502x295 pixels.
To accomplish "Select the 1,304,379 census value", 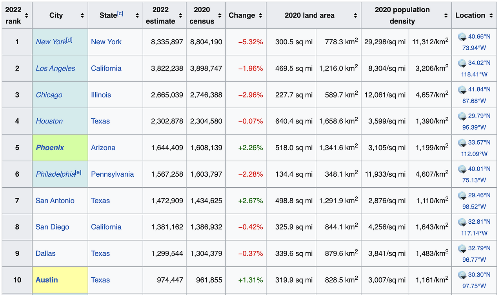I will coord(206,253).
